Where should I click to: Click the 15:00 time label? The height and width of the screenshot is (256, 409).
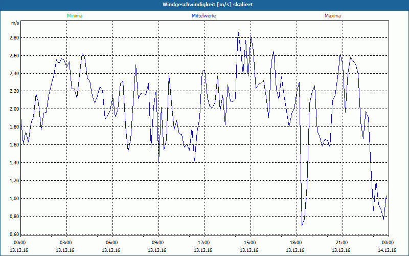click(249, 243)
